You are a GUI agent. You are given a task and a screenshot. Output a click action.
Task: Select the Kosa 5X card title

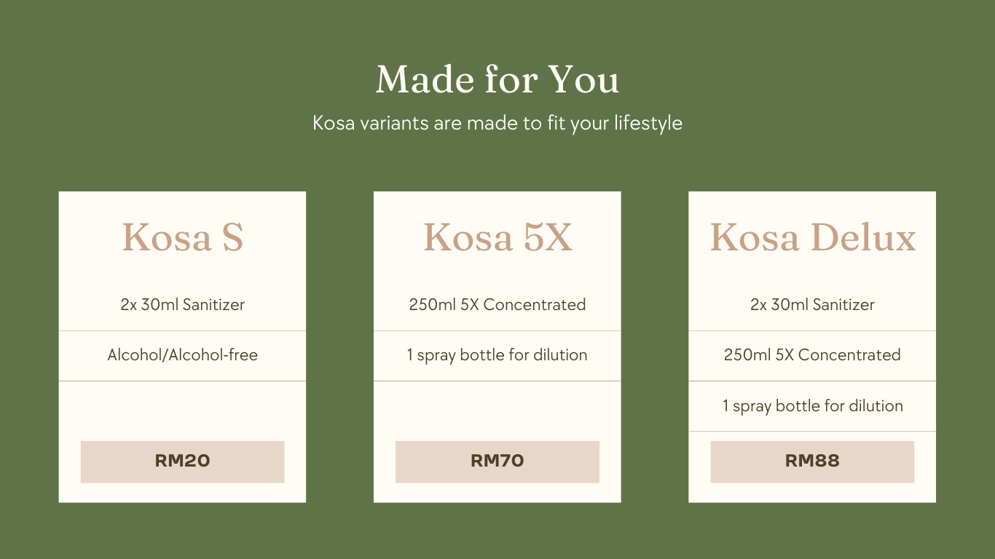tap(497, 237)
